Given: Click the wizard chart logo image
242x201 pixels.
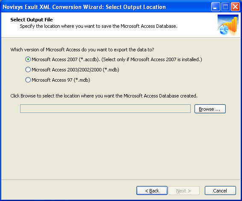Looking at the screenshot, I should (228, 25).
